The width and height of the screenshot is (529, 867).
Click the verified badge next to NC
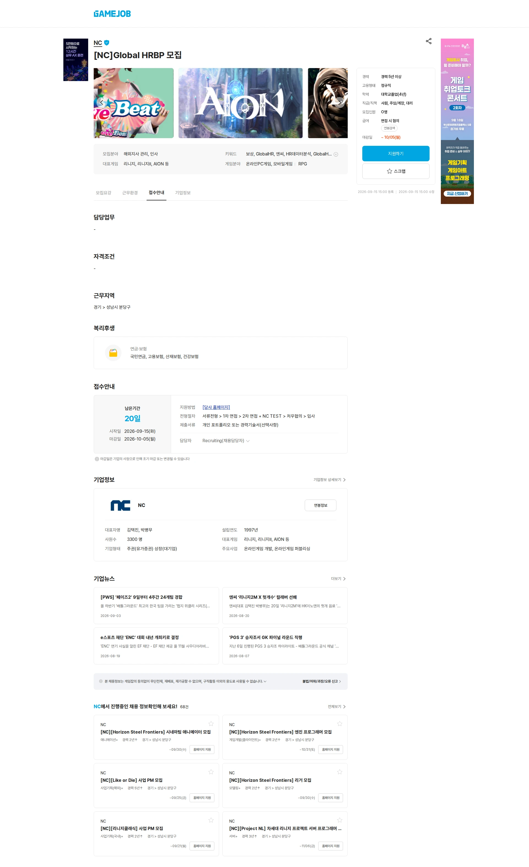coord(107,42)
